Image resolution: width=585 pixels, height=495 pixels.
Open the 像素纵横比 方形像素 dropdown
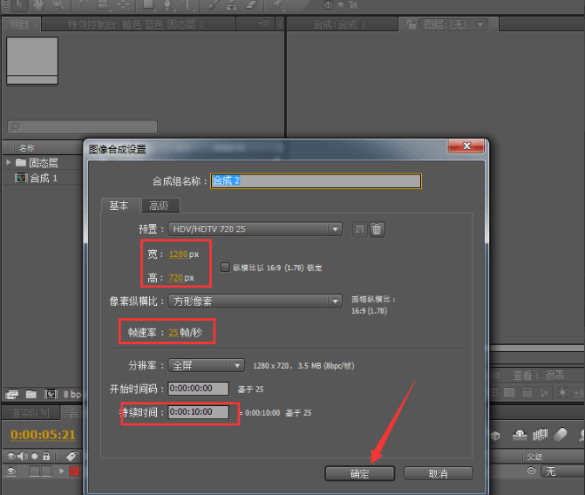[x=255, y=302]
